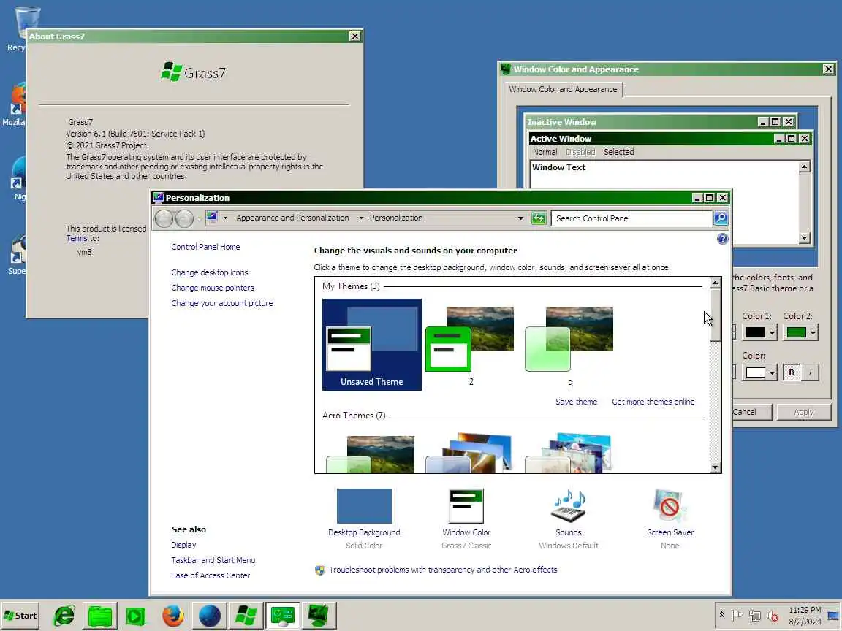Click Change your account picture link
The width and height of the screenshot is (842, 631).
pyautogui.click(x=221, y=303)
